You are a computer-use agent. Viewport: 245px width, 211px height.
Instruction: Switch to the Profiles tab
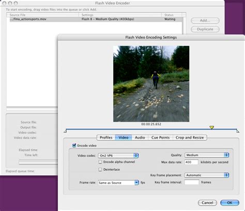coord(106,138)
